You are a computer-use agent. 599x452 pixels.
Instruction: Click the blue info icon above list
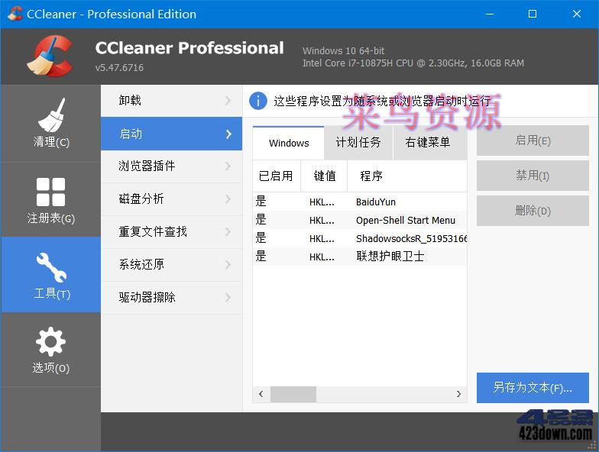259,101
